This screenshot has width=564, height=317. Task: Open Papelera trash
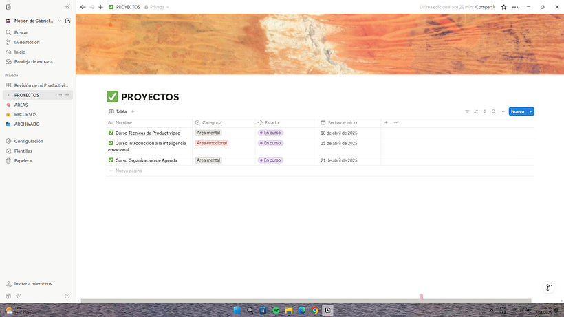coord(38,161)
